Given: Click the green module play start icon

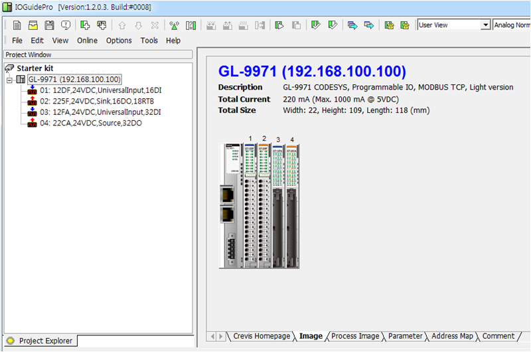Looking at the screenshot, I should click(279, 25).
